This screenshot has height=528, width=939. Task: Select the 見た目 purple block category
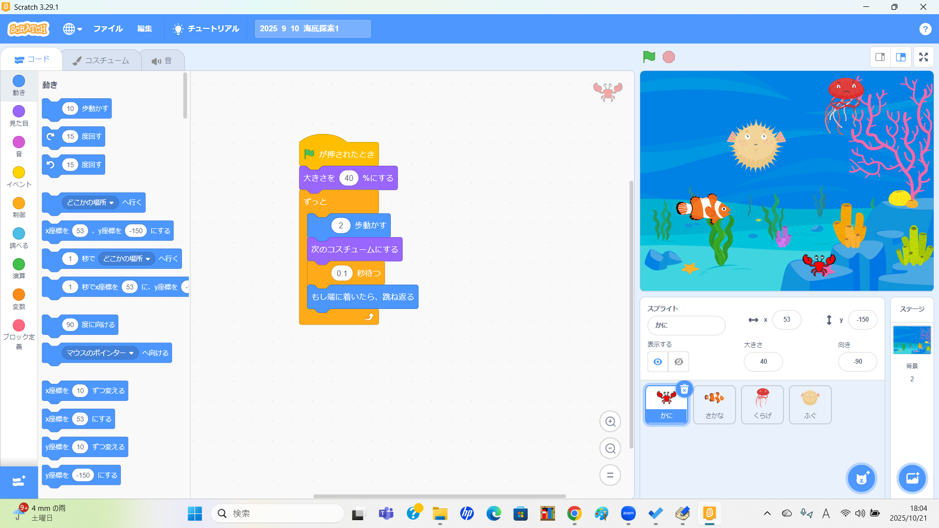[x=19, y=115]
